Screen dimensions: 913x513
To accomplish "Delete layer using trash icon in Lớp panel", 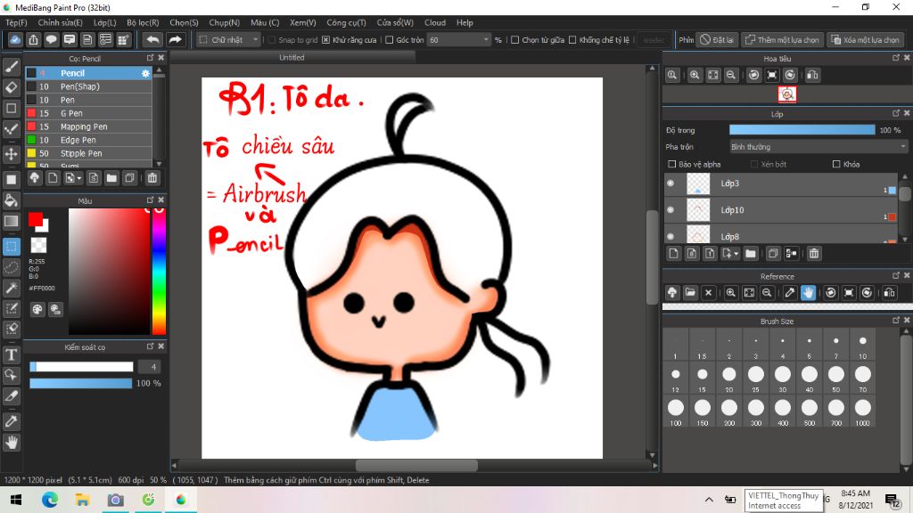I will click(x=813, y=254).
